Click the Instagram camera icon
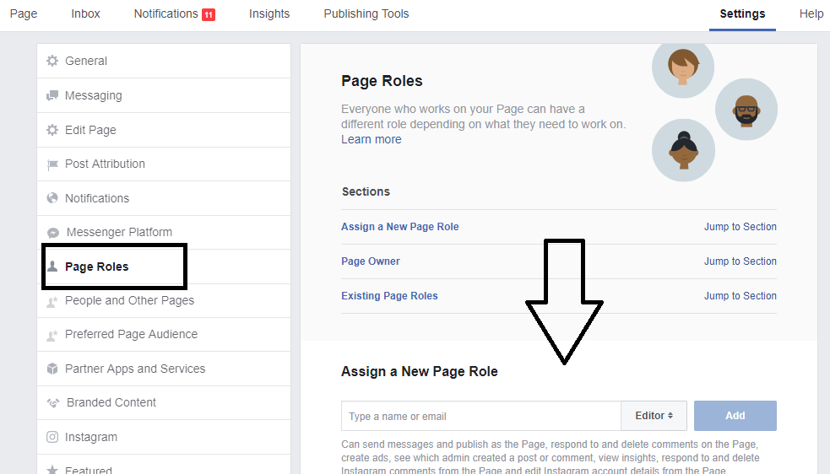830x474 pixels. tap(52, 437)
